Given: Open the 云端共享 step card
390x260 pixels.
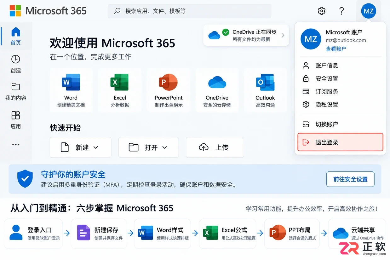Looking at the screenshot, I should (x=357, y=234).
